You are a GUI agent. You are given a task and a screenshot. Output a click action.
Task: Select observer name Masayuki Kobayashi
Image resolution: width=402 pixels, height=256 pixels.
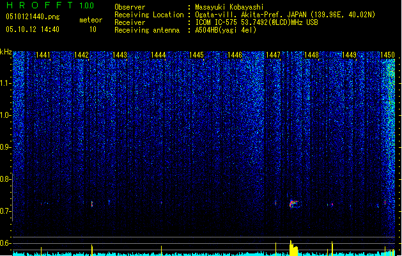click(229, 7)
